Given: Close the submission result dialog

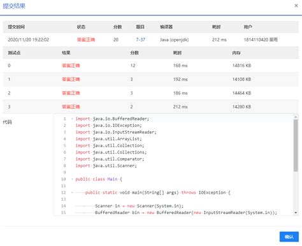Looking at the screenshot, I should click(x=296, y=6).
